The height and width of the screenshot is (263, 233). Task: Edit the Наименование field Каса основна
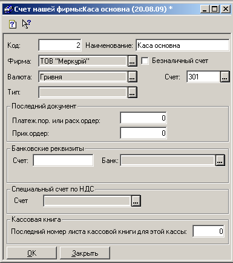coord(183,45)
